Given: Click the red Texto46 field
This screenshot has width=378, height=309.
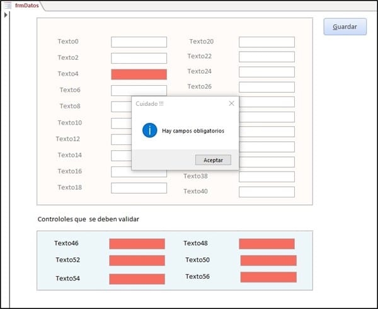Looking at the screenshot, I should coord(137,244).
